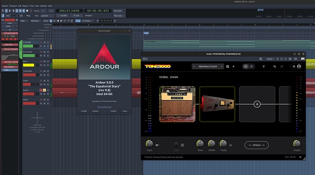Click the Treble knob in TONE3000
This screenshot has height=175, width=315.
click(x=223, y=144)
